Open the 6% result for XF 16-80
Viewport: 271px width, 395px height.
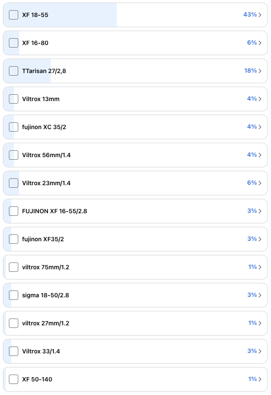tap(252, 43)
